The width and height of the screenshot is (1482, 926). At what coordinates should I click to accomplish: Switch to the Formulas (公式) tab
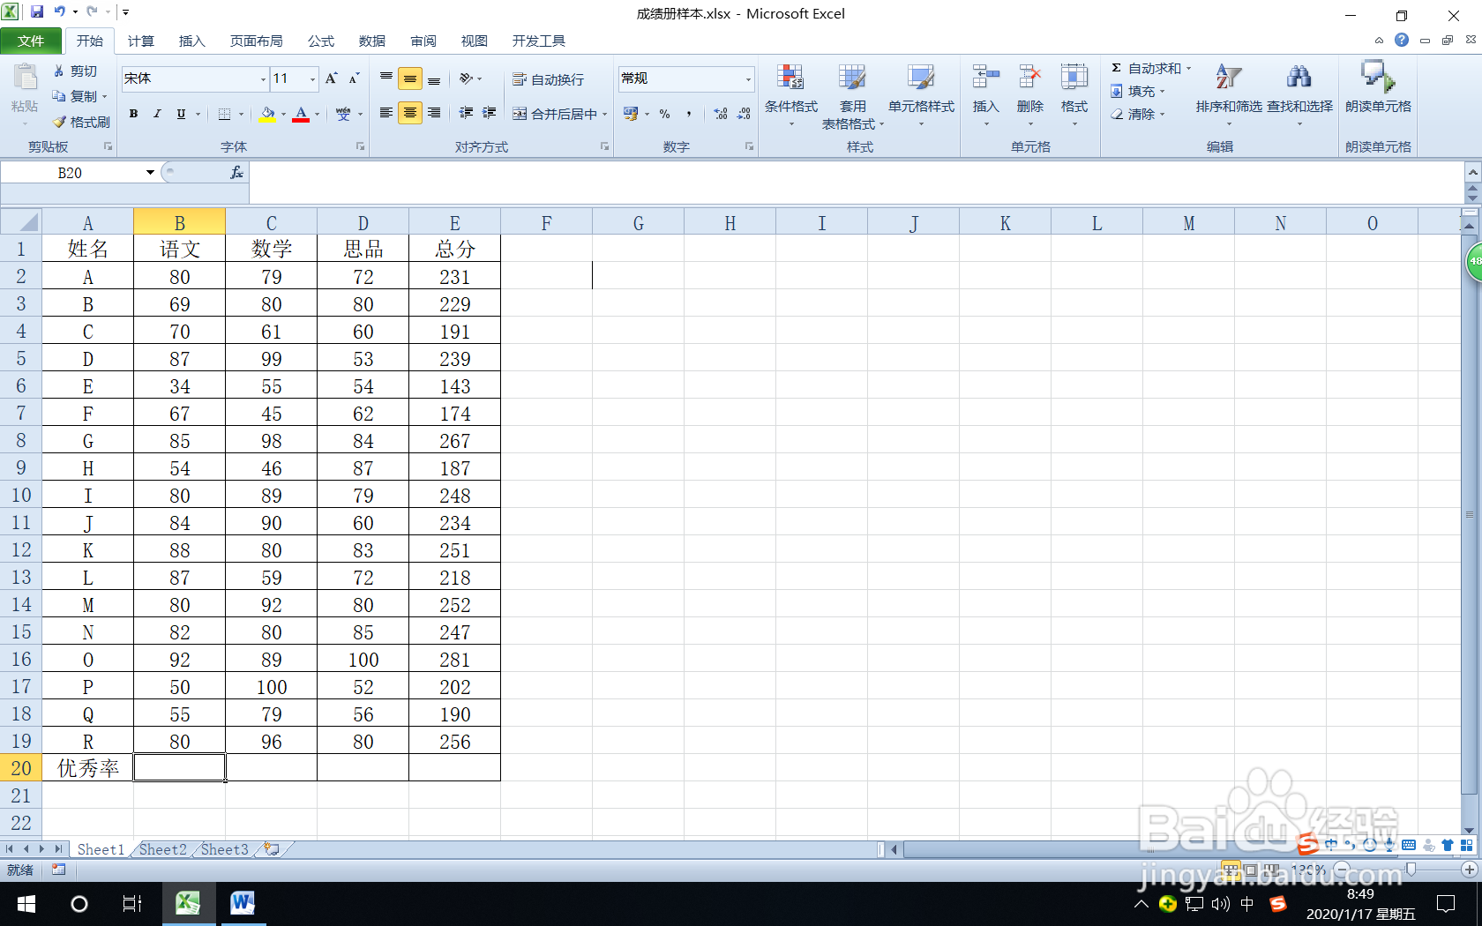321,41
